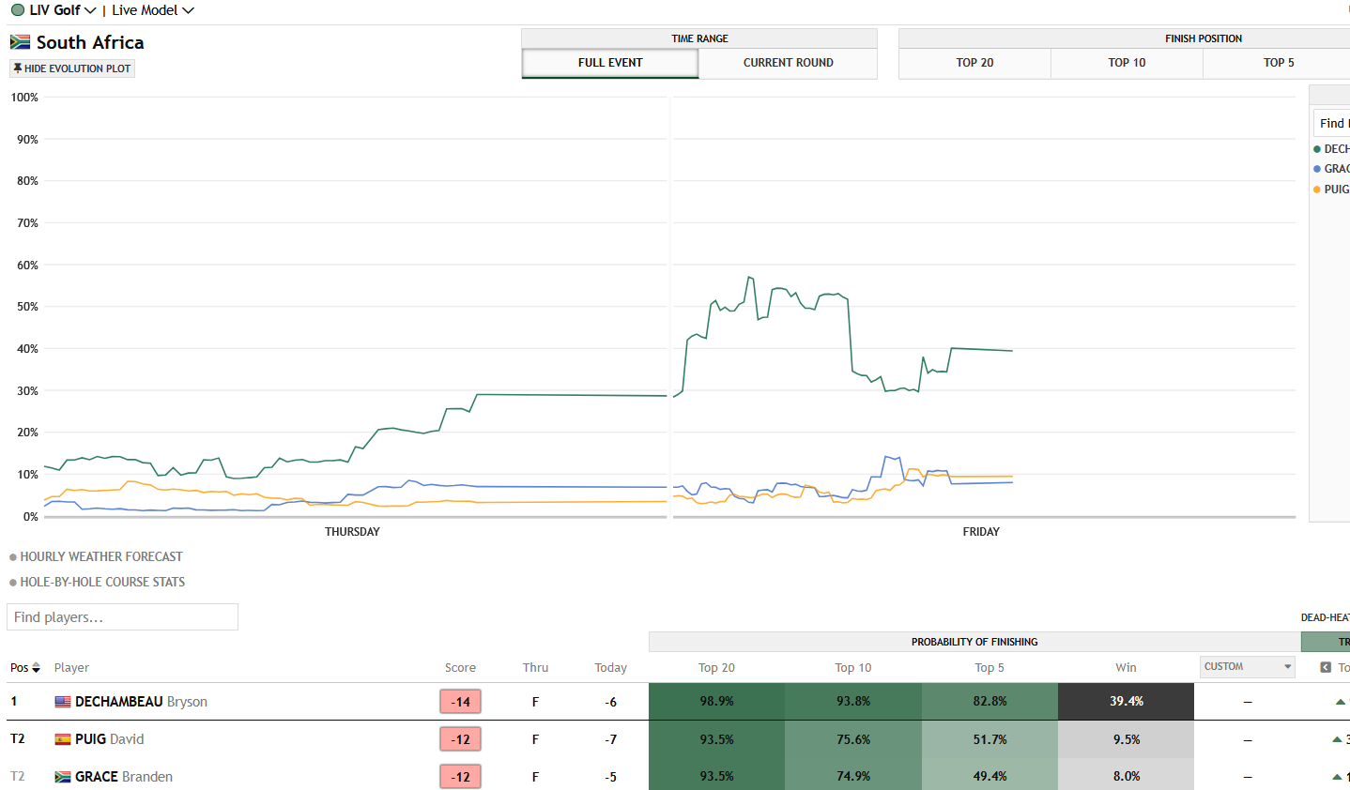Expand Hole-by-Hole Course Stats section
1350x790 pixels.
[97, 582]
